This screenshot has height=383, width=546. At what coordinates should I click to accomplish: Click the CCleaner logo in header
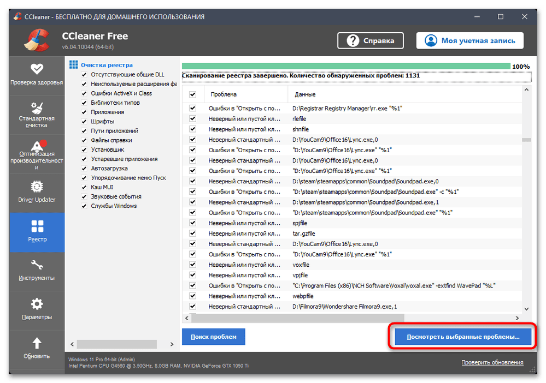(x=37, y=40)
